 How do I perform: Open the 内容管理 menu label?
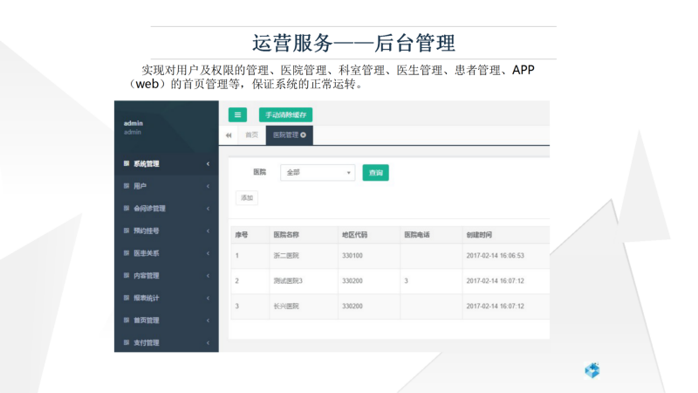click(x=147, y=275)
